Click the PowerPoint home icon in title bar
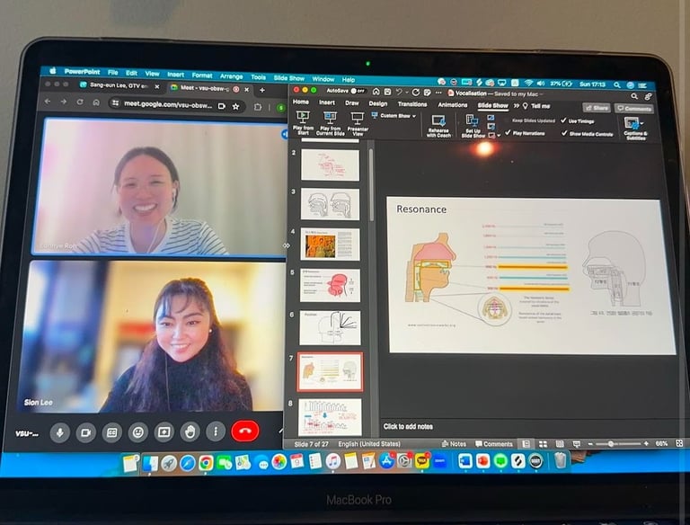This screenshot has height=525, width=690. [376, 92]
